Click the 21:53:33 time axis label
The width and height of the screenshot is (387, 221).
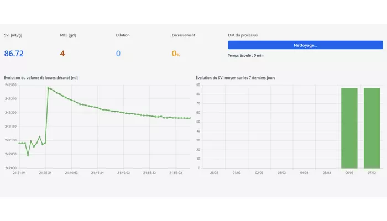(x=150, y=173)
